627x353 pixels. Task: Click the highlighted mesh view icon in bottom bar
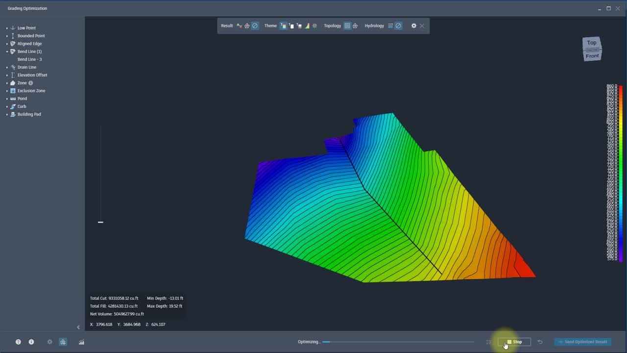coord(63,342)
